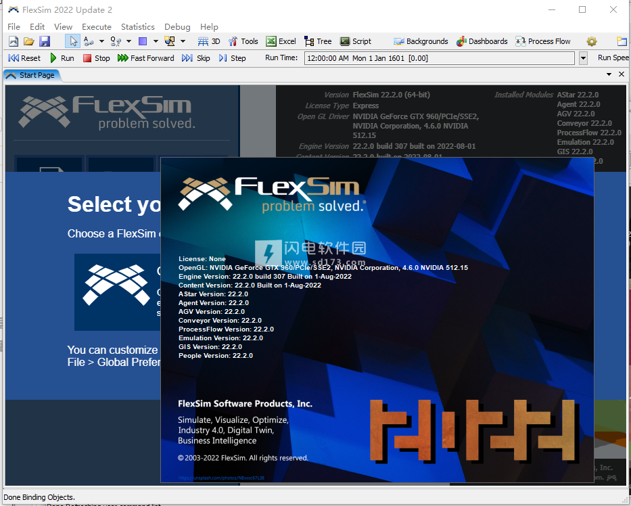This screenshot has height=506, width=631.
Task: Click the New Model icon
Action: tap(14, 41)
